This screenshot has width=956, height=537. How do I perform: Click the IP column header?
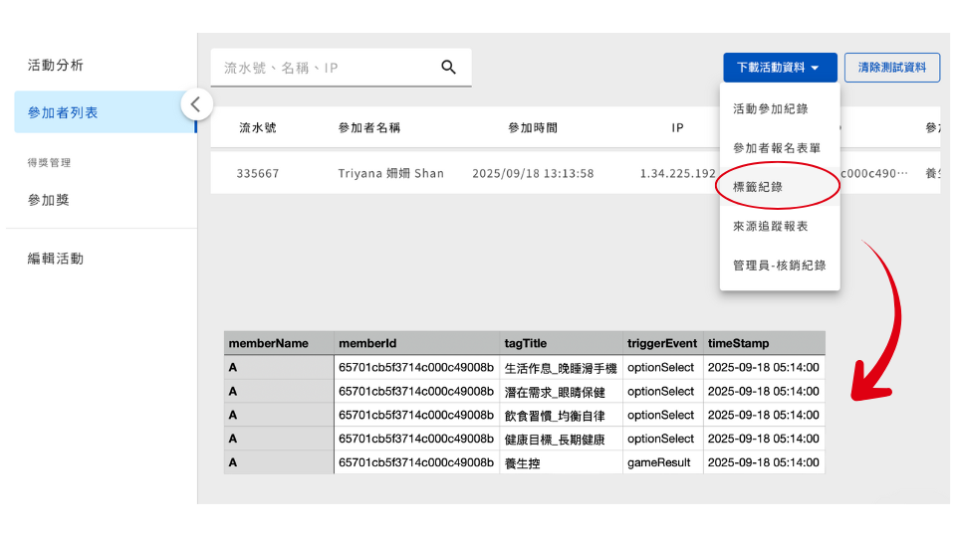point(677,128)
